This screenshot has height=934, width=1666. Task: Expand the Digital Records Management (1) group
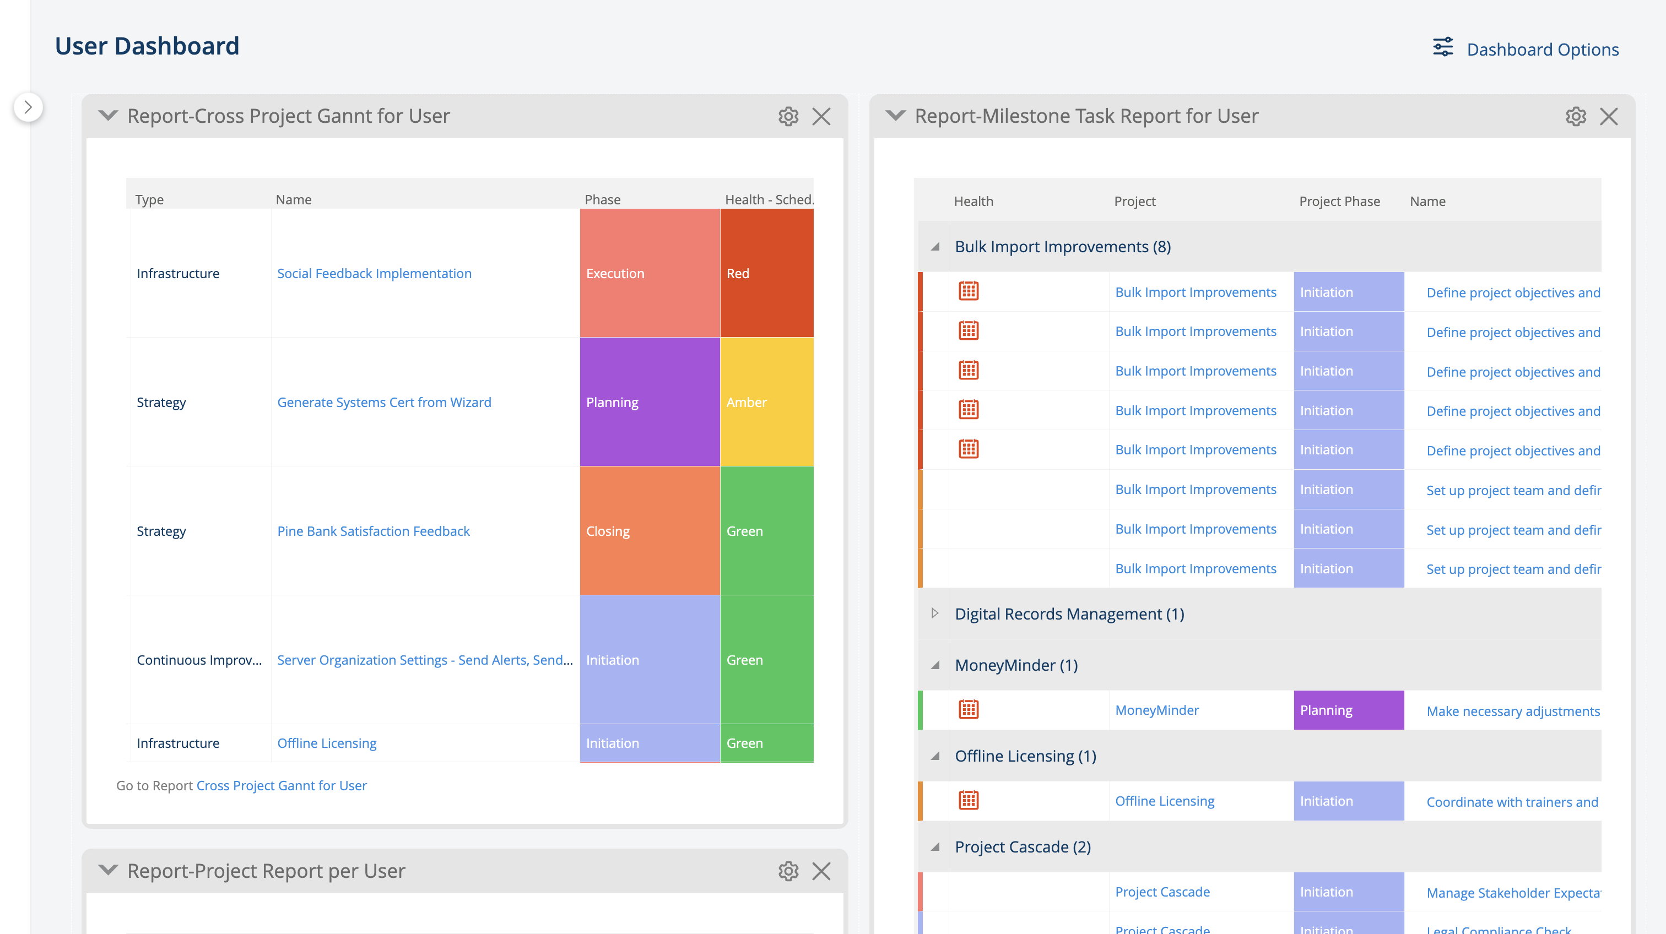(935, 613)
